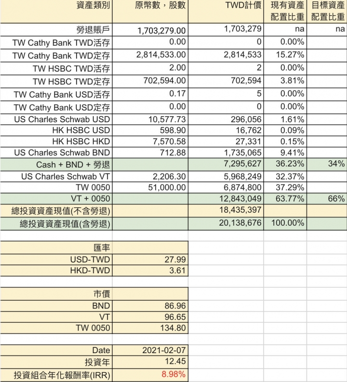This screenshot has width=347, height=382.
Task: Select TW Cathy Bank TWD活存 label
Action: 56,43
